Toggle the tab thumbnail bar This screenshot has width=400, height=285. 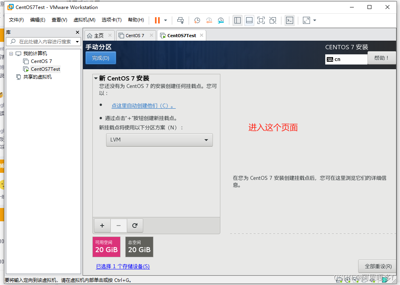pos(249,20)
